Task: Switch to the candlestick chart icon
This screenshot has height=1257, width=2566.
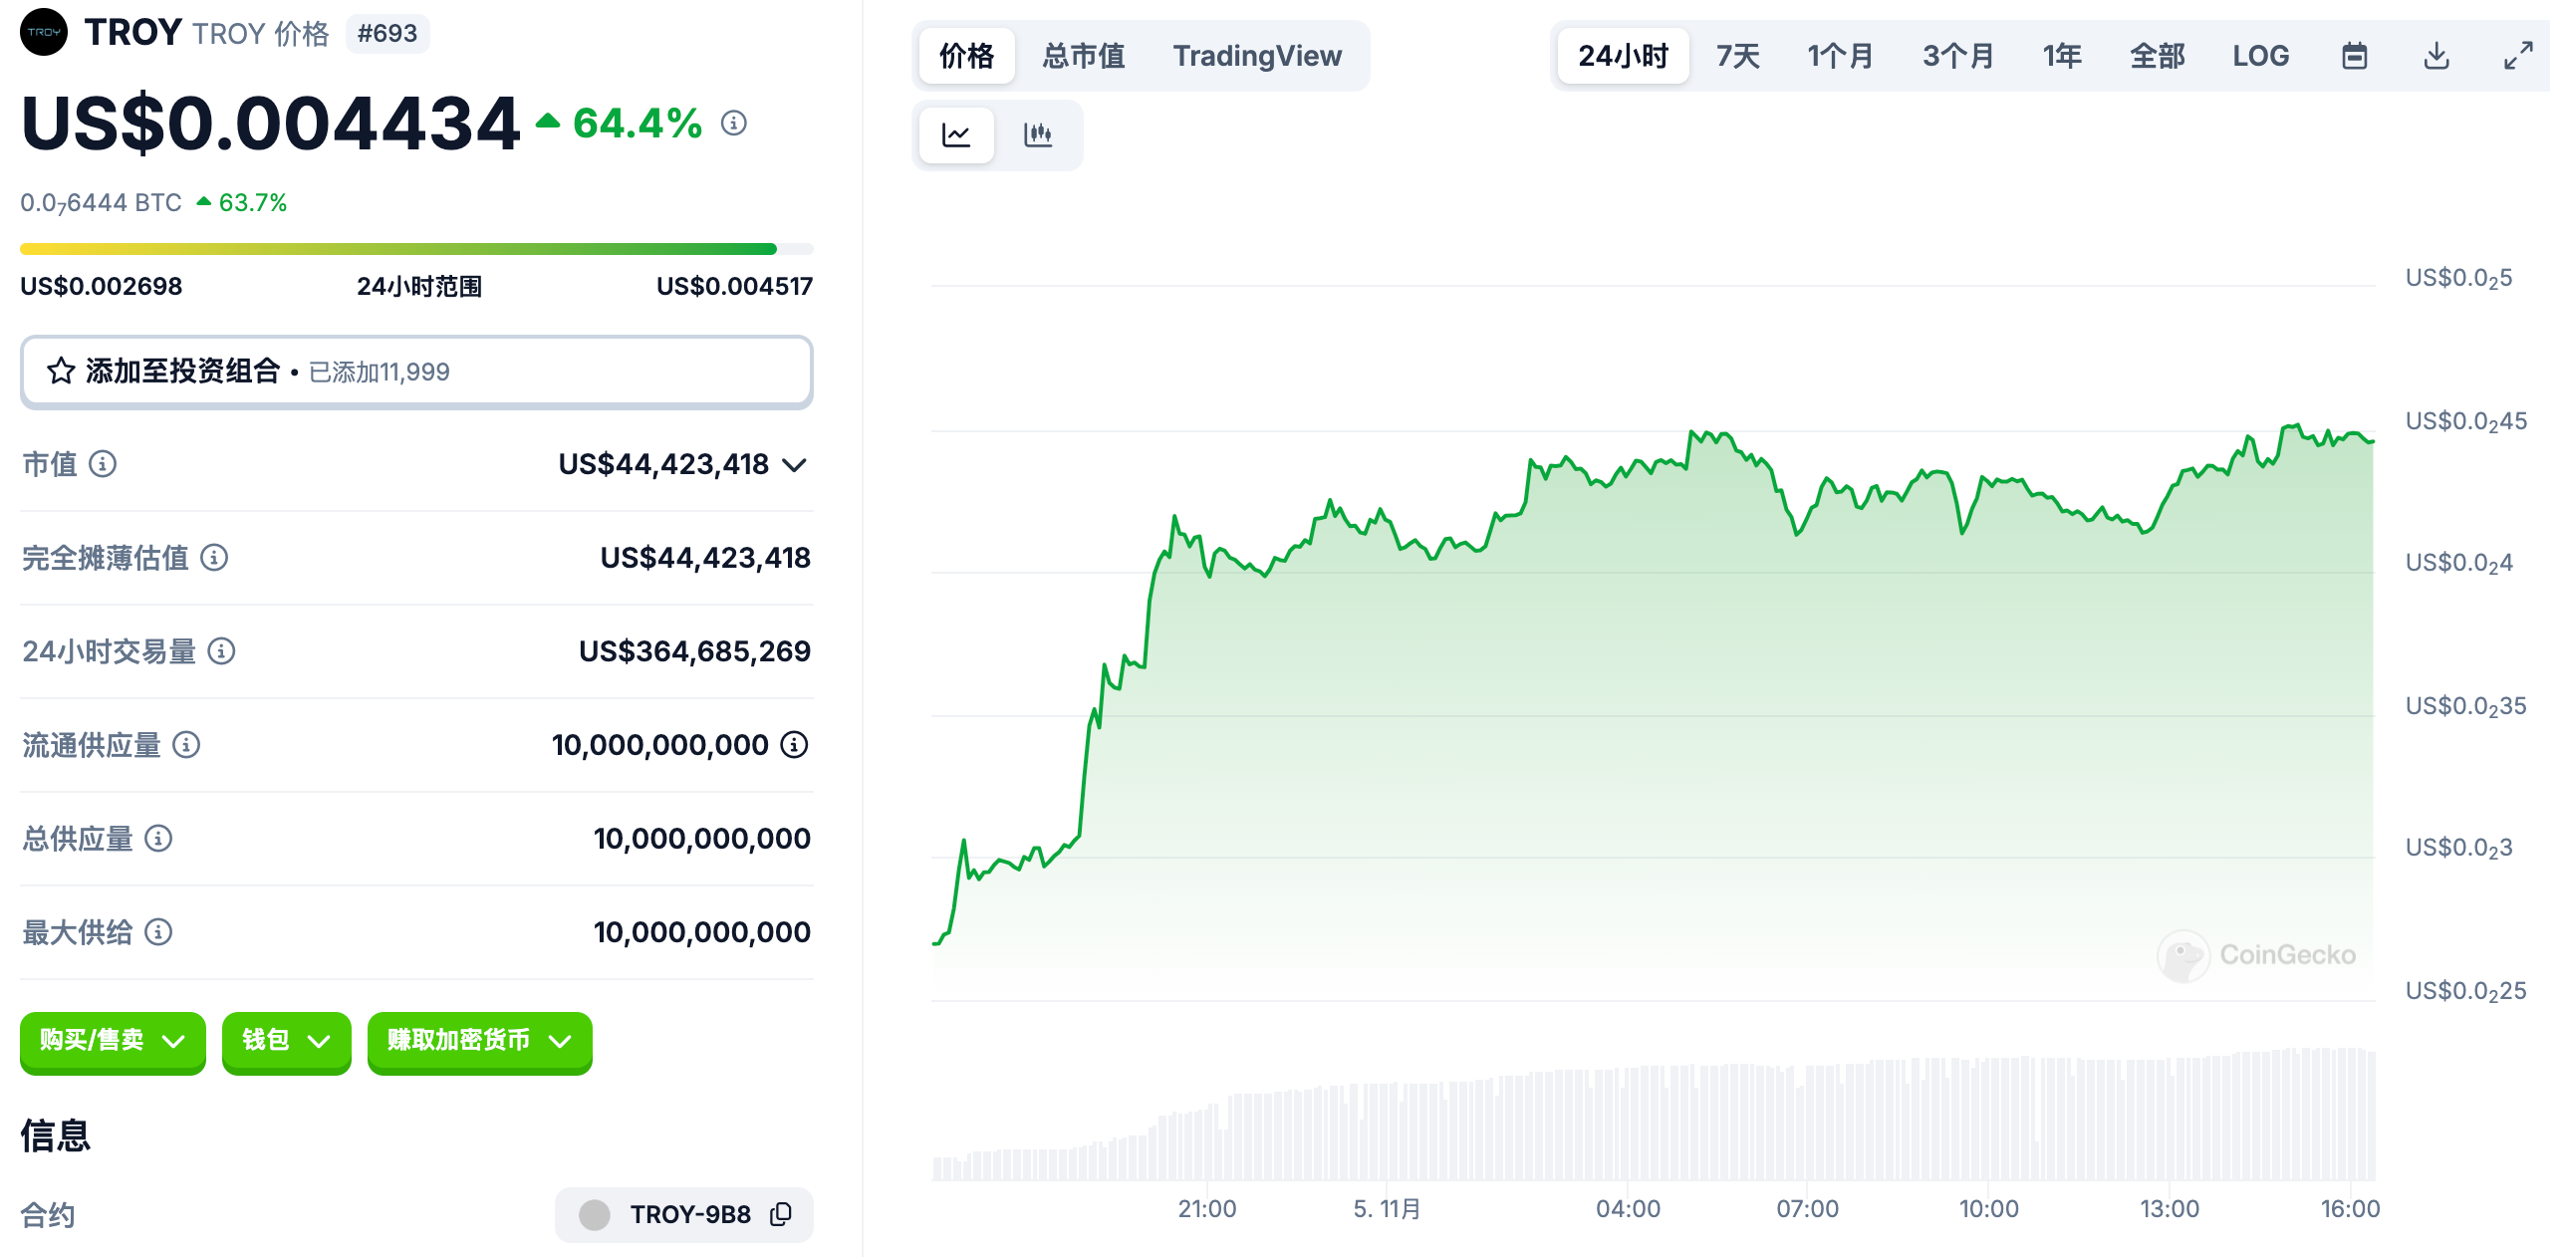Action: pyautogui.click(x=1037, y=134)
